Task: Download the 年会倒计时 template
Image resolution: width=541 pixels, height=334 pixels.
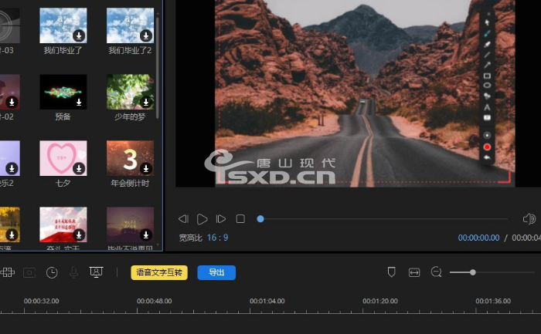Action: tap(146, 168)
